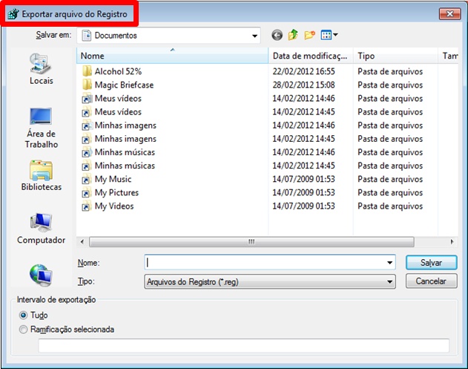
Task: Close the Exportar arquivo do Registro dialog
Action: (x=449, y=14)
